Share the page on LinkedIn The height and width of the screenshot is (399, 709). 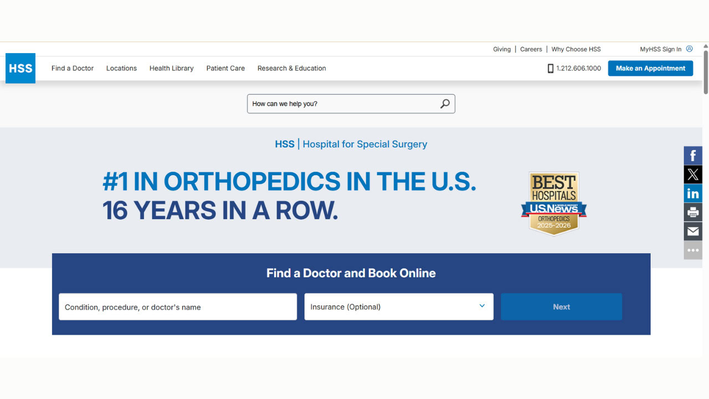tap(692, 193)
